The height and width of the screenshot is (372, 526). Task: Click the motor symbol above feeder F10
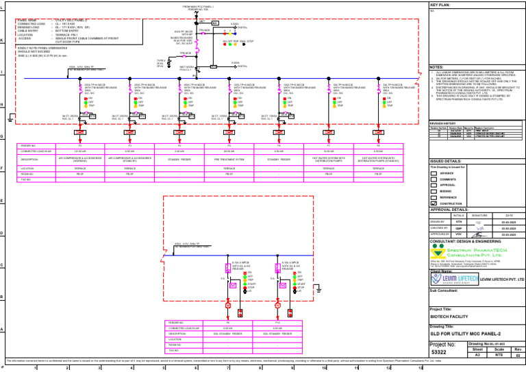pos(278,306)
